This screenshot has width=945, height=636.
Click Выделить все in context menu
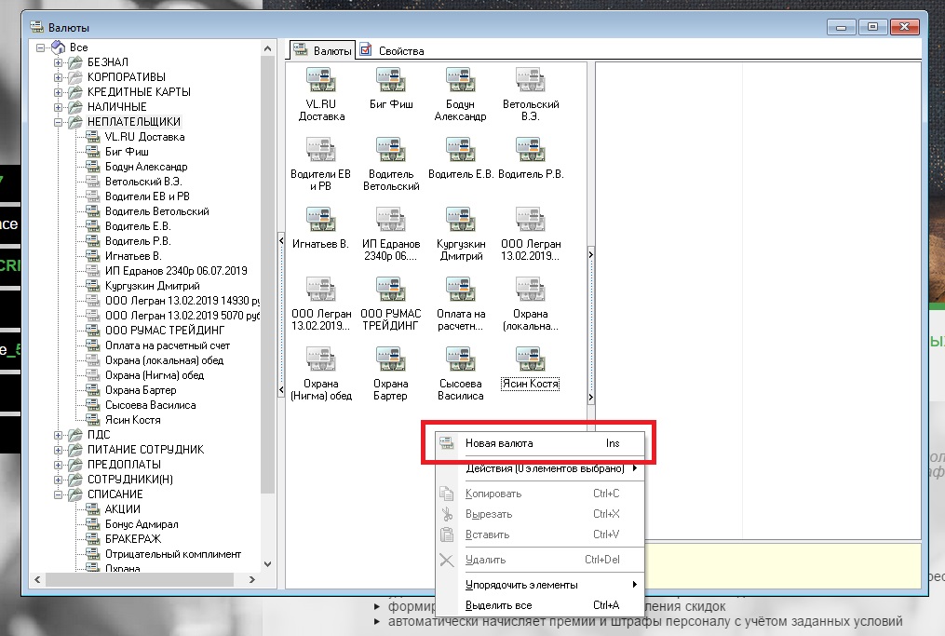tap(498, 605)
